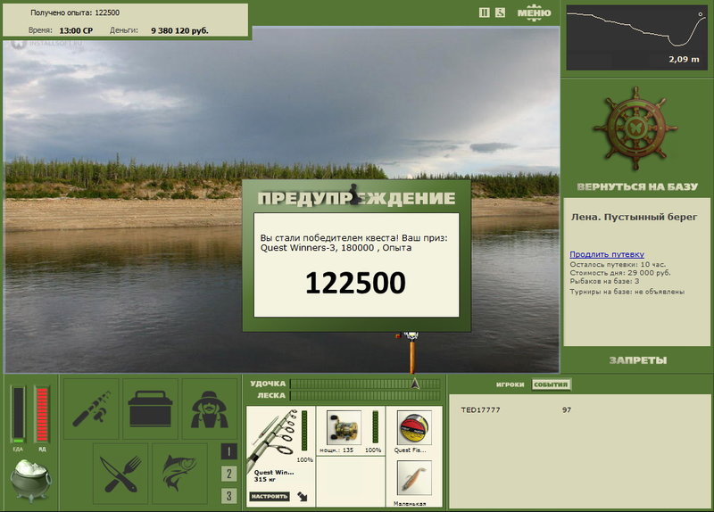Viewport: 714px width, 512px height.
Task: Open the fisherman profile icon
Action: click(210, 409)
